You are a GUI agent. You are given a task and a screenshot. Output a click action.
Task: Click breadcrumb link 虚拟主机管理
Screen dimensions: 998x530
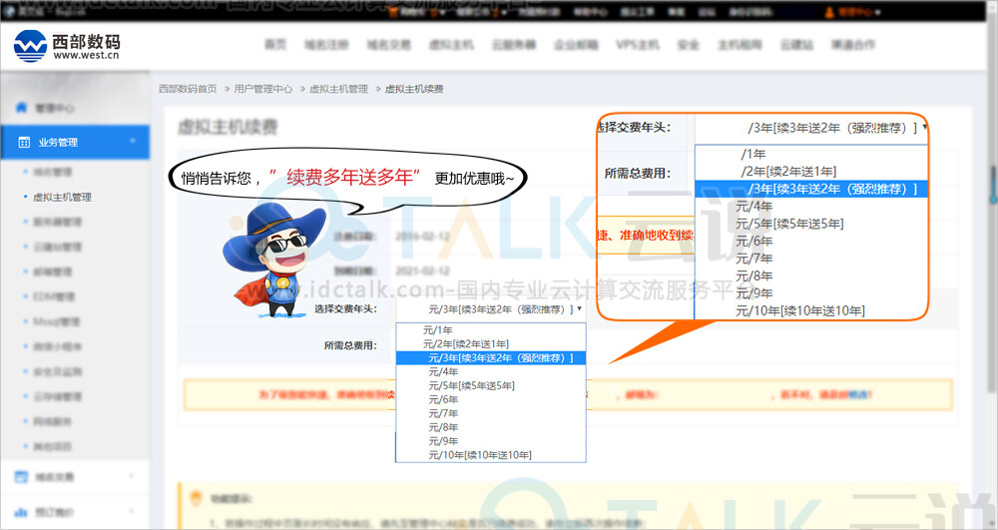338,89
